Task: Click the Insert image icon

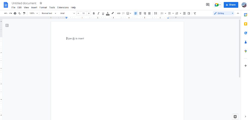Action: (128, 13)
